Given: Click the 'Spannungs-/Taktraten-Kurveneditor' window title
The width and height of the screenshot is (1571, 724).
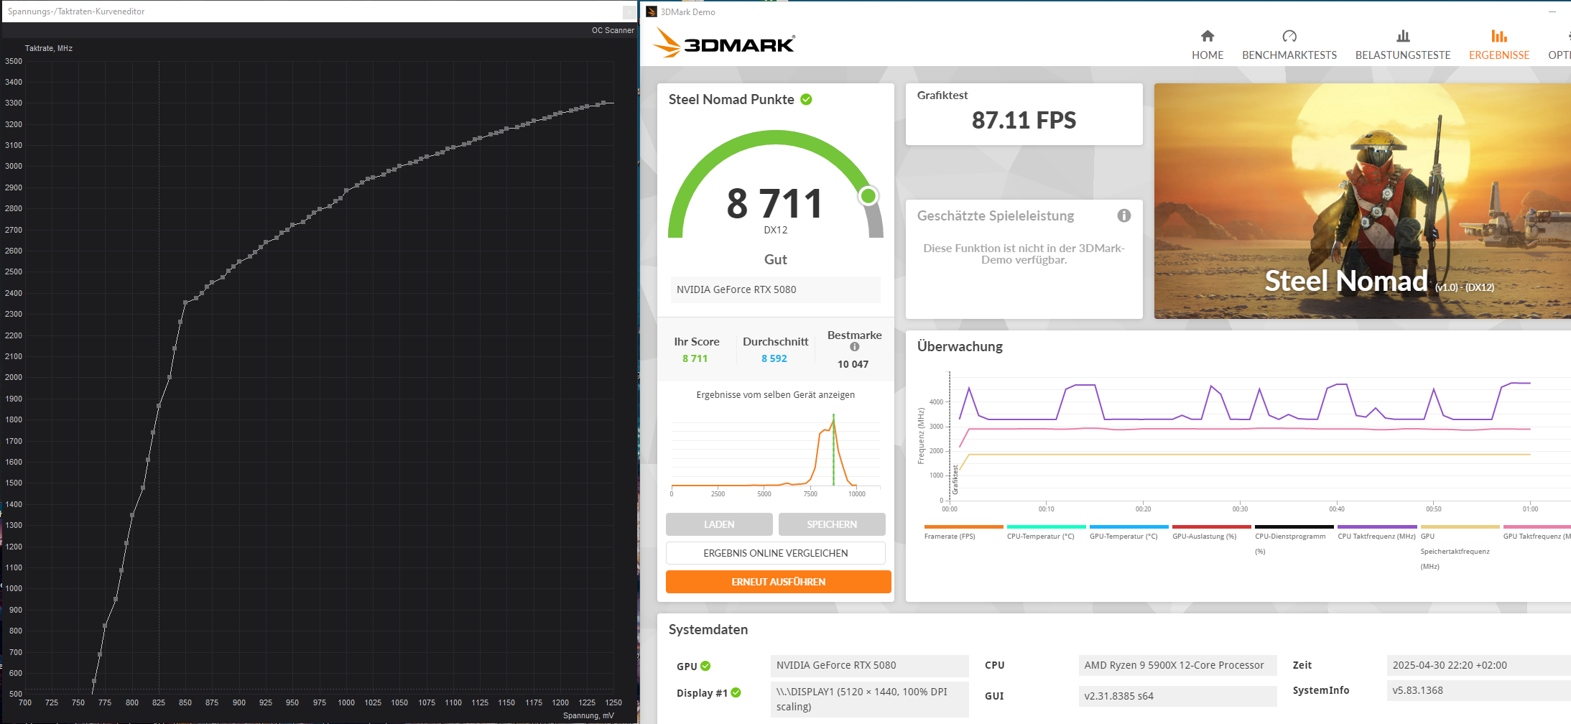Looking at the screenshot, I should (76, 11).
